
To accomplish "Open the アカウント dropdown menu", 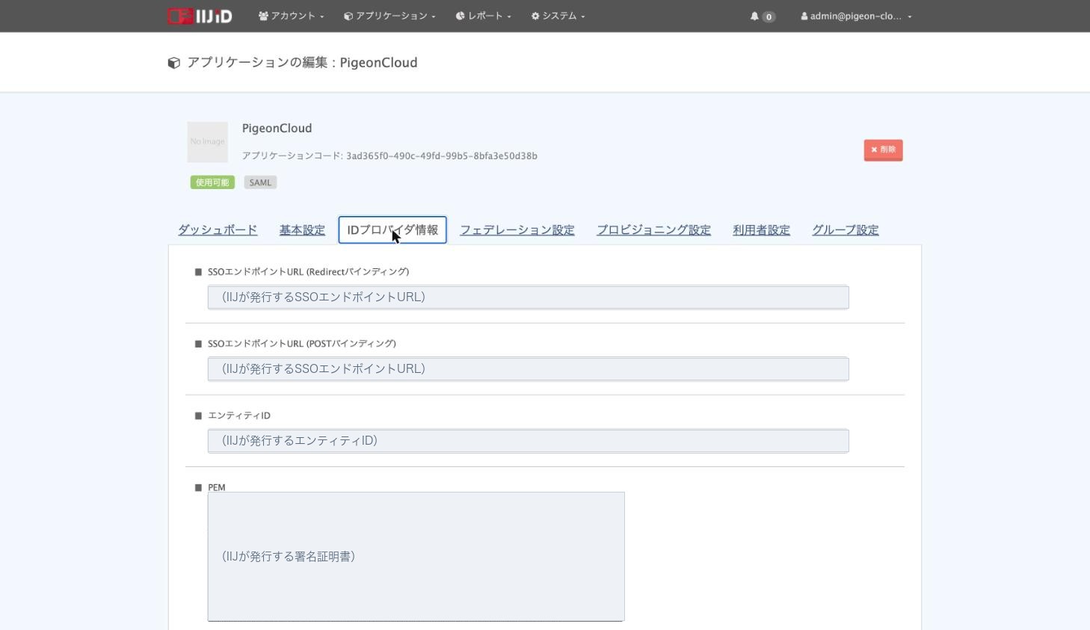I will [292, 16].
